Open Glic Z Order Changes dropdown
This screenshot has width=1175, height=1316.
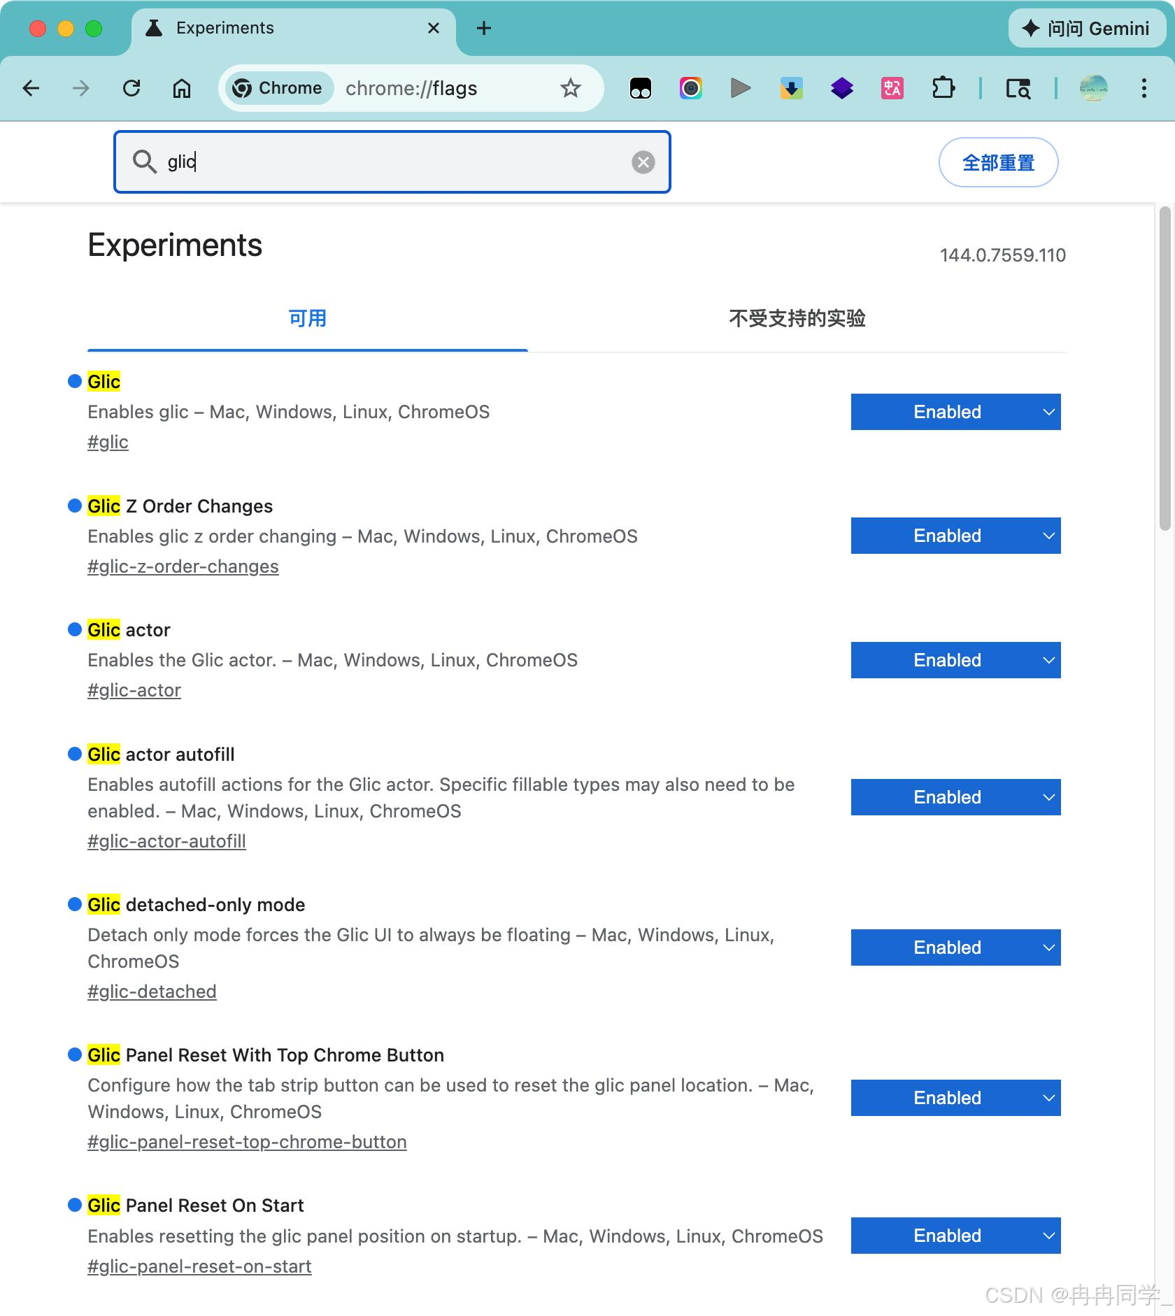click(955, 536)
